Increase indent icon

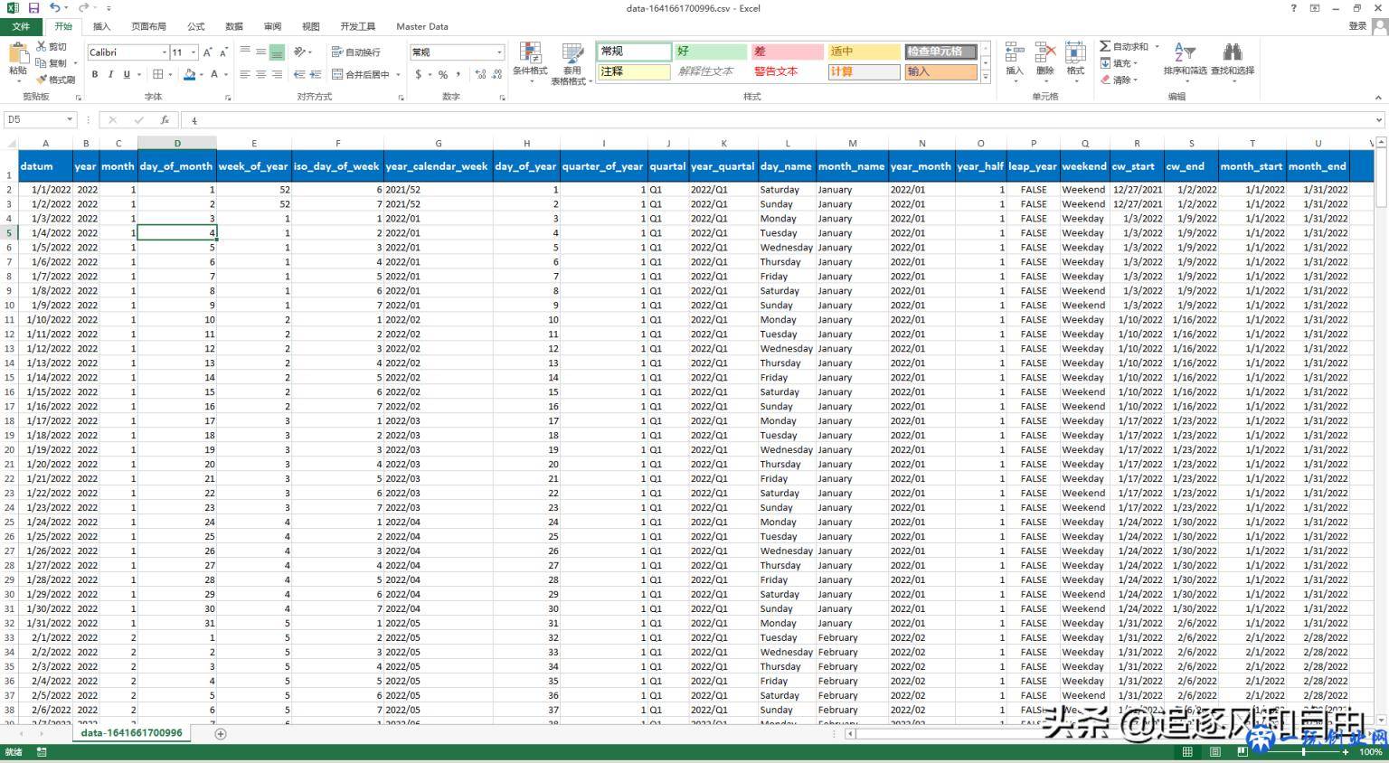[x=316, y=74]
